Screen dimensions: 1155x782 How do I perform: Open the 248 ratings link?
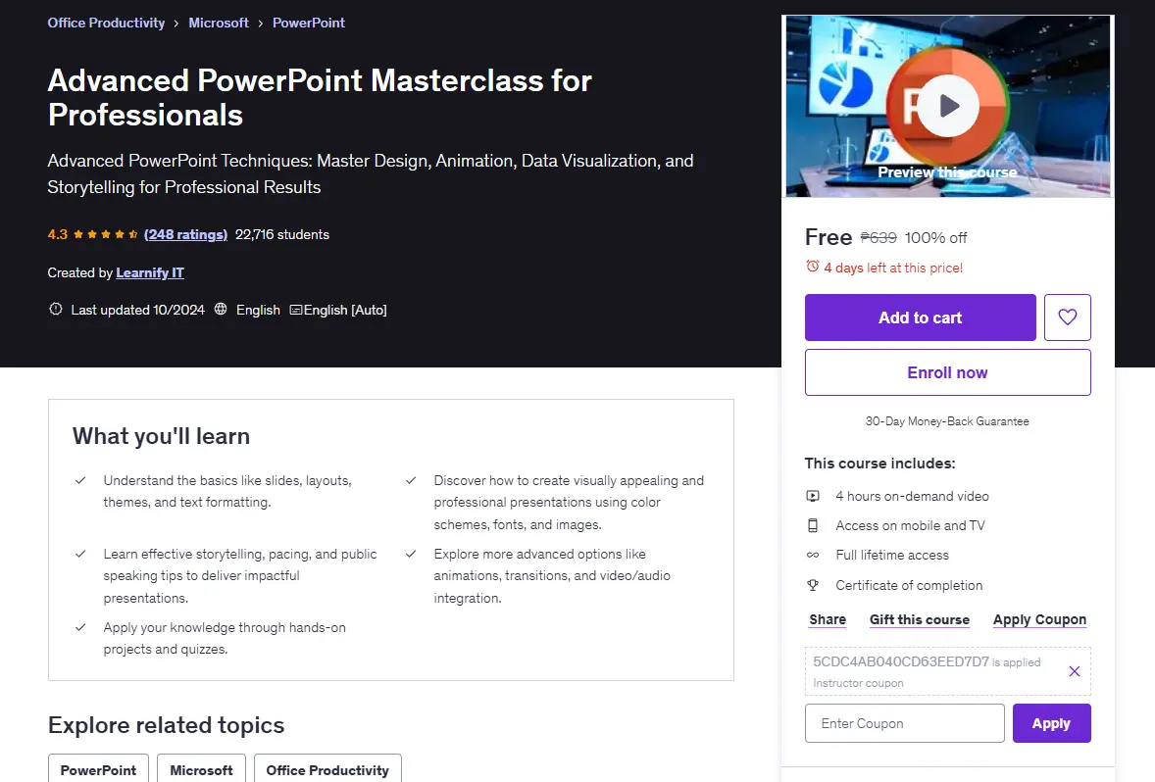185,234
